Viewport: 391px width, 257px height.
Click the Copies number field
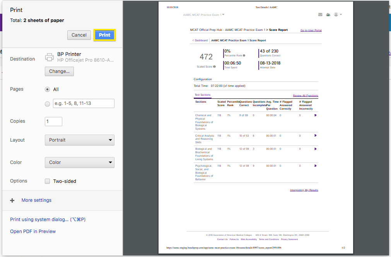click(x=53, y=121)
